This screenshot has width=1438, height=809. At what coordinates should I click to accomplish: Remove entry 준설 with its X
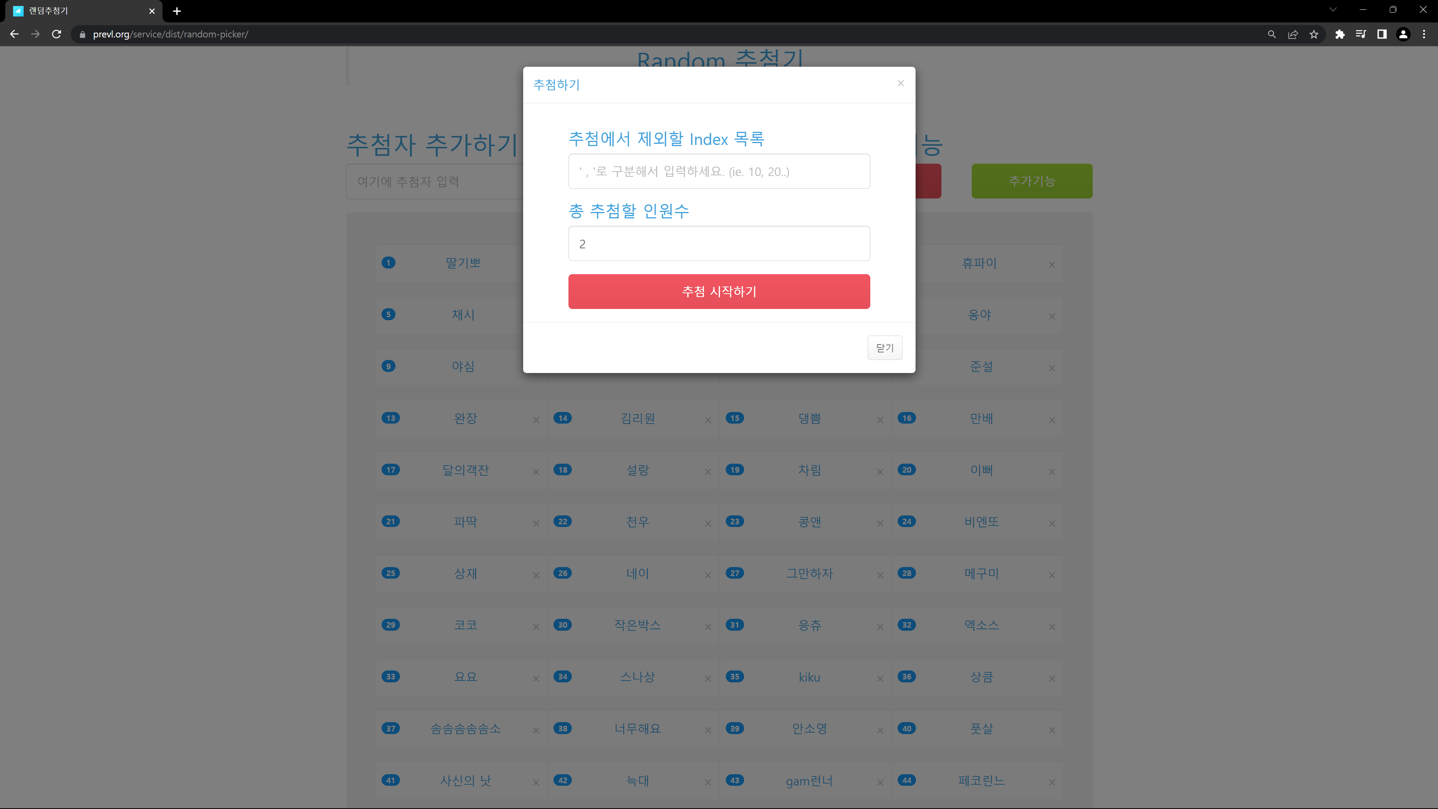click(x=1052, y=368)
